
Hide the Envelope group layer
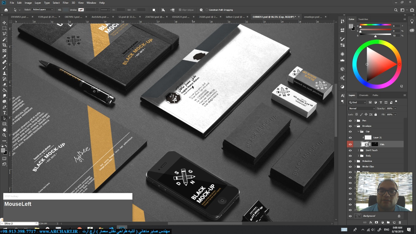(x=350, y=126)
